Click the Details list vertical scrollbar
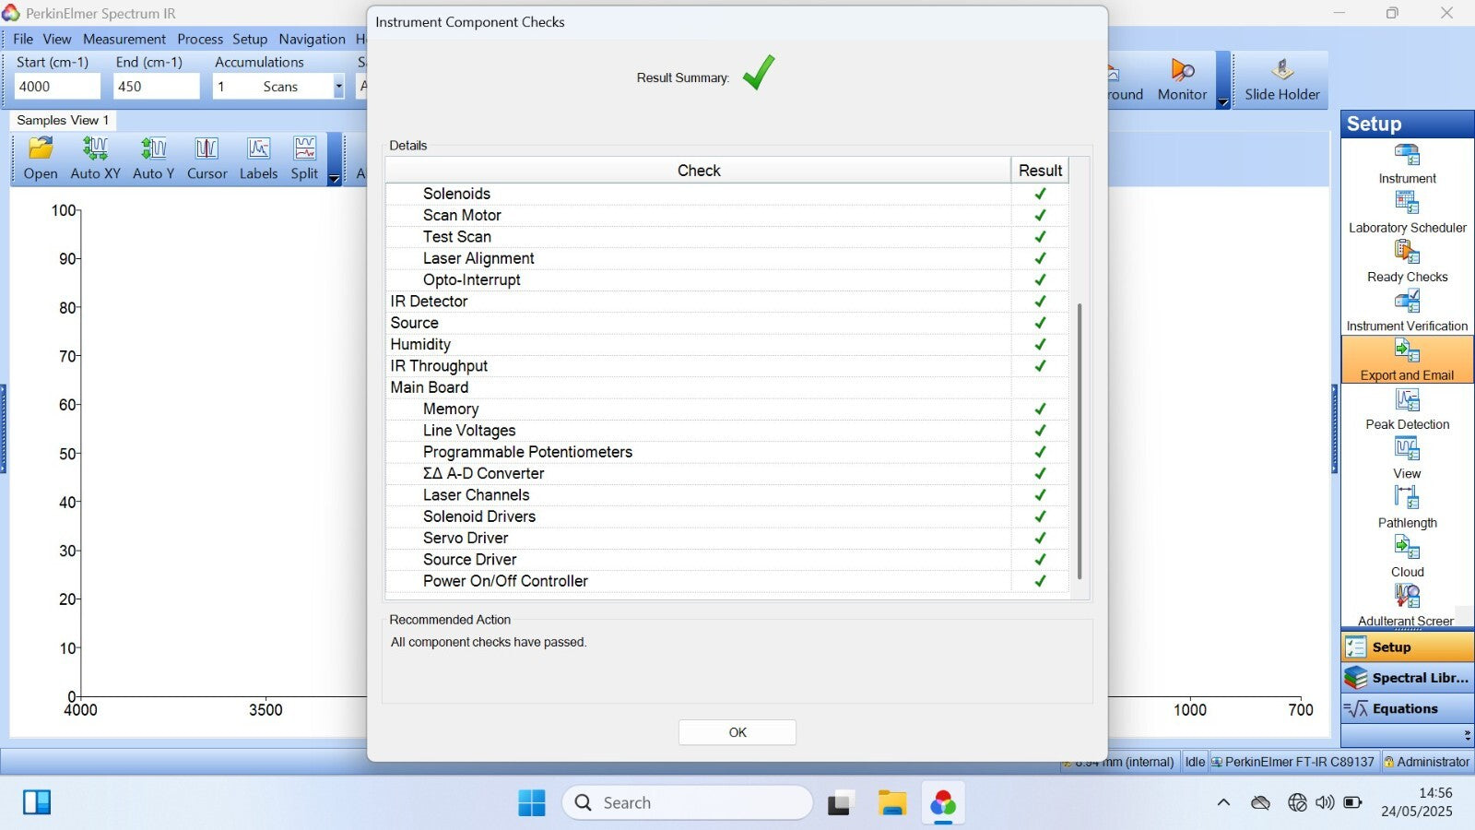1475x830 pixels. [1080, 441]
